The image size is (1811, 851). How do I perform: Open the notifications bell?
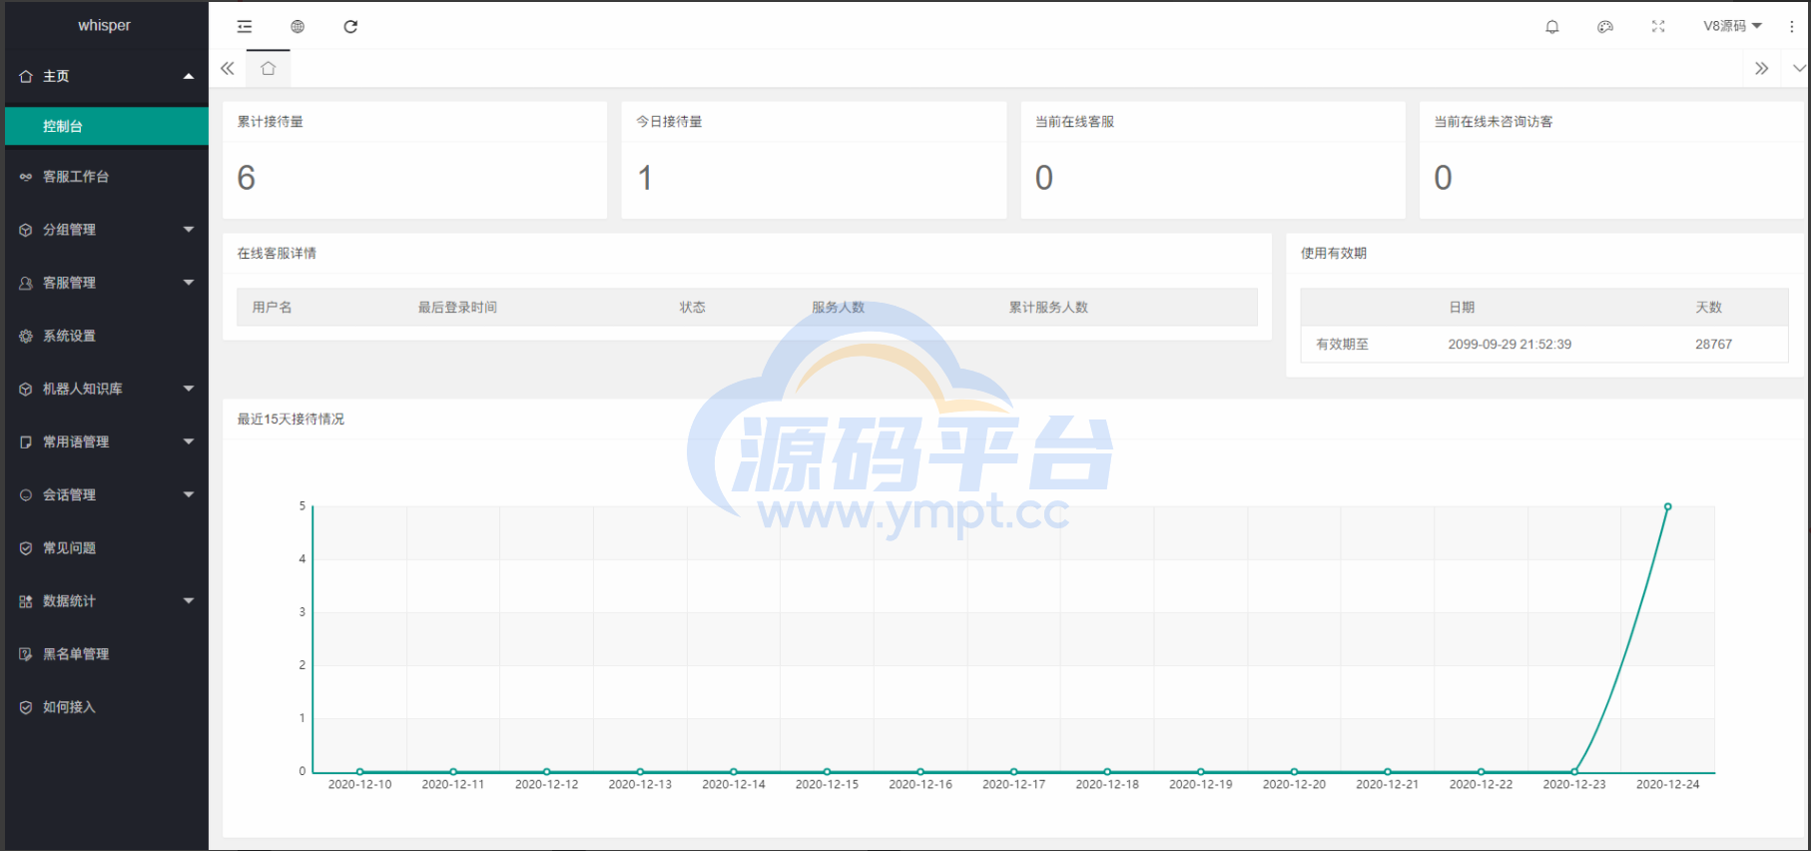tap(1552, 27)
